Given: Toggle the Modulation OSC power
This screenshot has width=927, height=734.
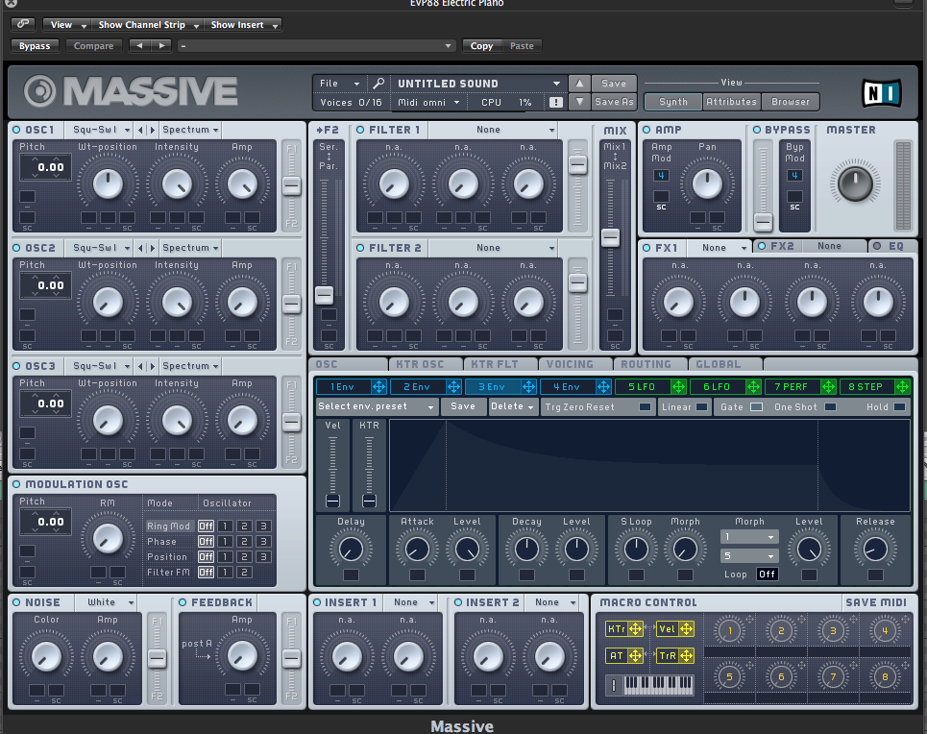Looking at the screenshot, I should [16, 484].
